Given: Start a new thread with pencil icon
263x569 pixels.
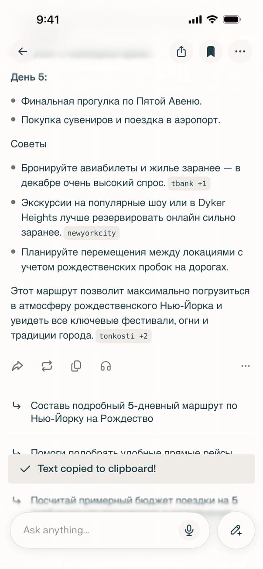Looking at the screenshot, I should [x=236, y=530].
